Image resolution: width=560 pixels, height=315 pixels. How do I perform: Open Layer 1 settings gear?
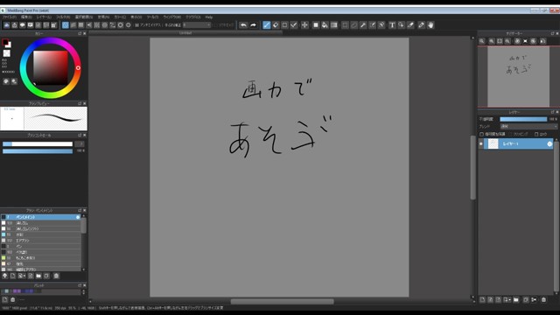(x=549, y=143)
